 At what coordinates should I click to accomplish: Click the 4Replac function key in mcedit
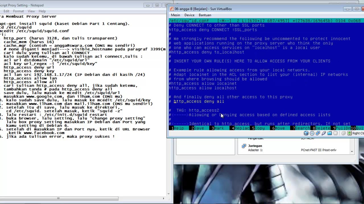tap(241, 128)
